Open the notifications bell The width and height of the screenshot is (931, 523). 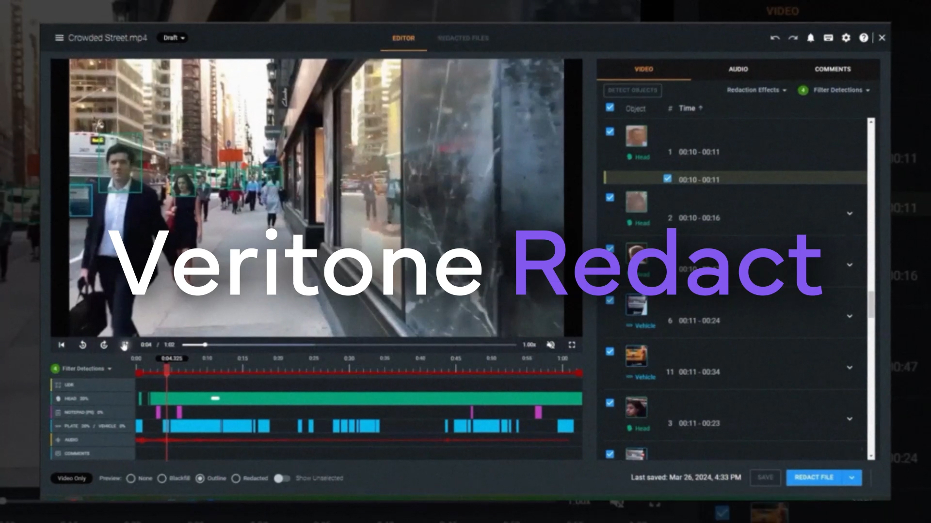click(810, 38)
